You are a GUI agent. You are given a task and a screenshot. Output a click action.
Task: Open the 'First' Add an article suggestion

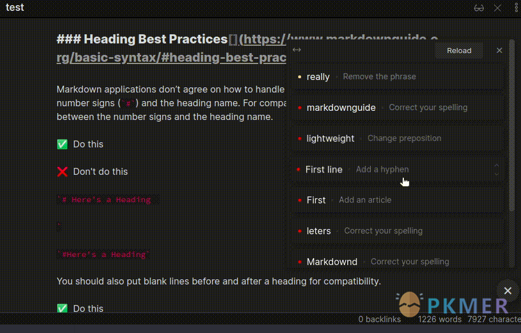click(397, 200)
